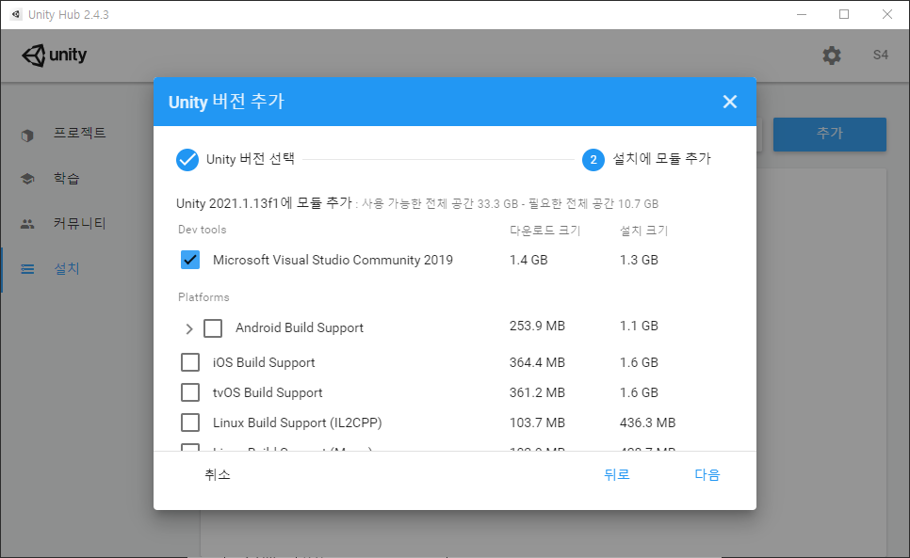This screenshot has width=910, height=558.
Task: Click the 설치 크기 column header
Action: tap(643, 230)
